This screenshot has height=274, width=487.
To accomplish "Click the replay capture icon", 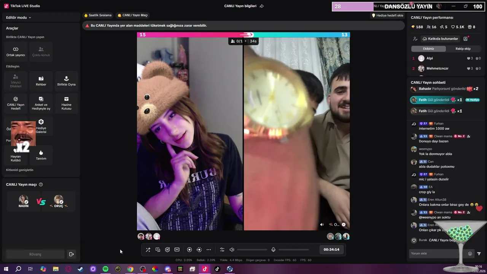I will [199, 250].
